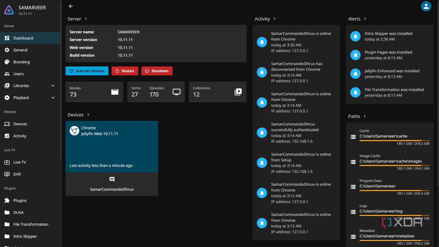Screen dimensions: 439x247
Task: Click the General gear icon
Action: click(x=7, y=50)
